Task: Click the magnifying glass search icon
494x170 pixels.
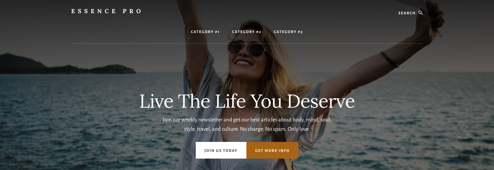Action: (x=420, y=13)
